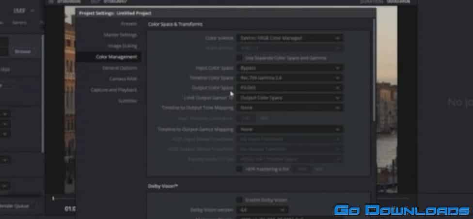This screenshot has width=473, height=219.
Task: Open the Presets settings page
Action: pos(128,24)
